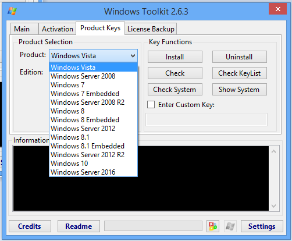Image resolution: width=292 pixels, height=241 pixels.
Task: Open the Settings button
Action: tap(262, 226)
